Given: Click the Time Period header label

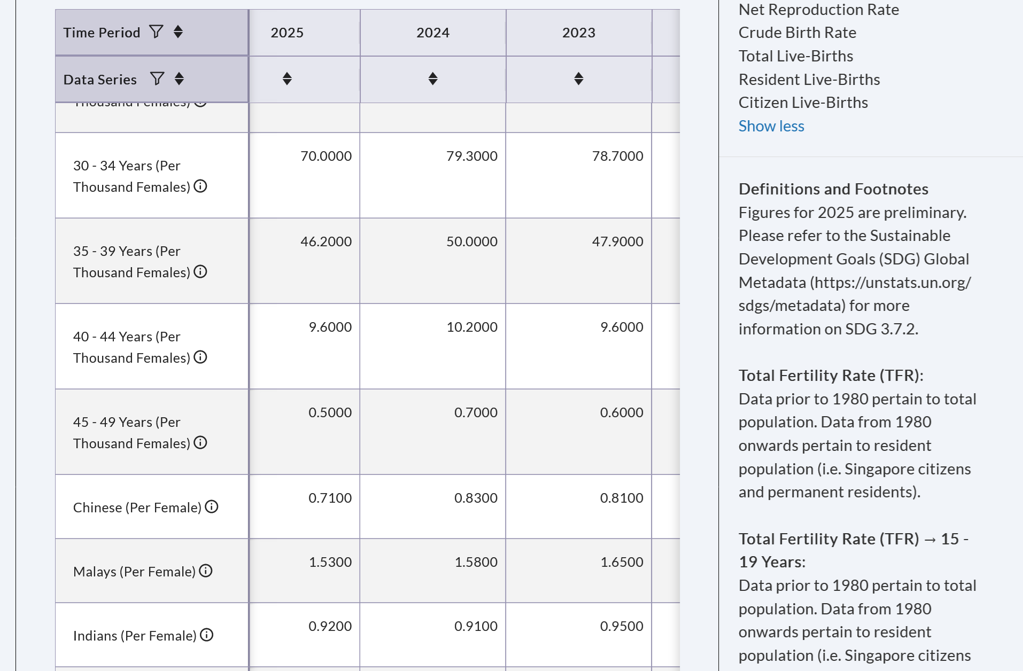Looking at the screenshot, I should tap(102, 33).
